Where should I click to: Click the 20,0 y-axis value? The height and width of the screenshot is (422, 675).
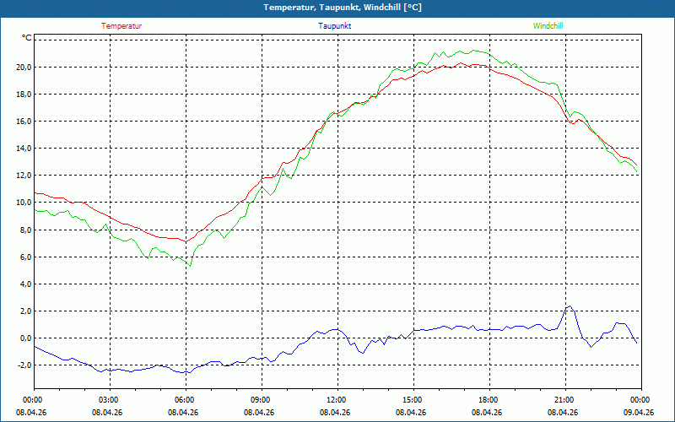coord(24,68)
